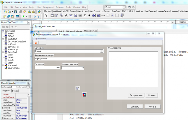Image resolution: width=188 pixels, height=120 pixels.
Task: Open the Object Inspector component selector dropdown
Action: pos(28,87)
